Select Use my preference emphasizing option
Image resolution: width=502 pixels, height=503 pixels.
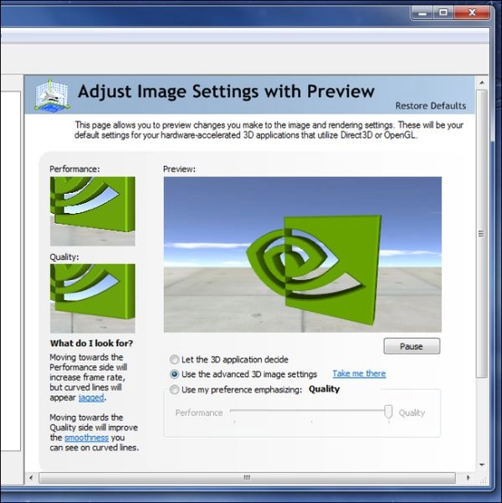[174, 389]
